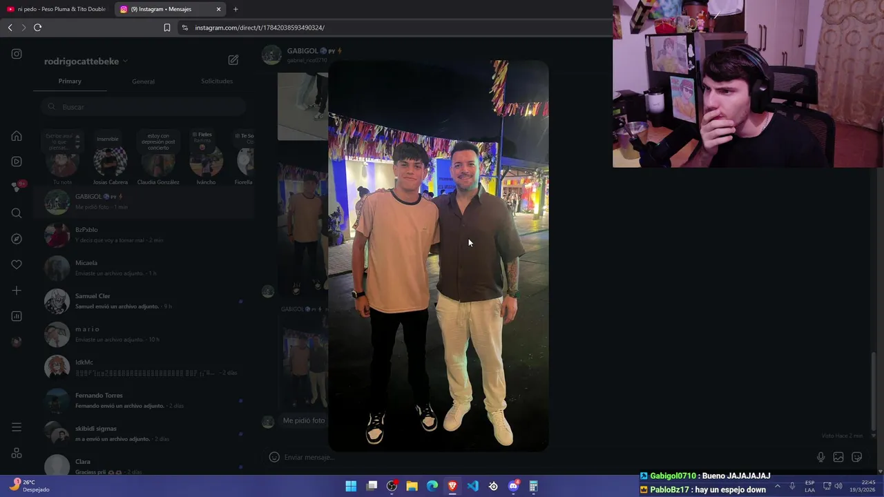The height and width of the screenshot is (497, 884).
Task: Open the m a r i o conversation
Action: [144, 334]
